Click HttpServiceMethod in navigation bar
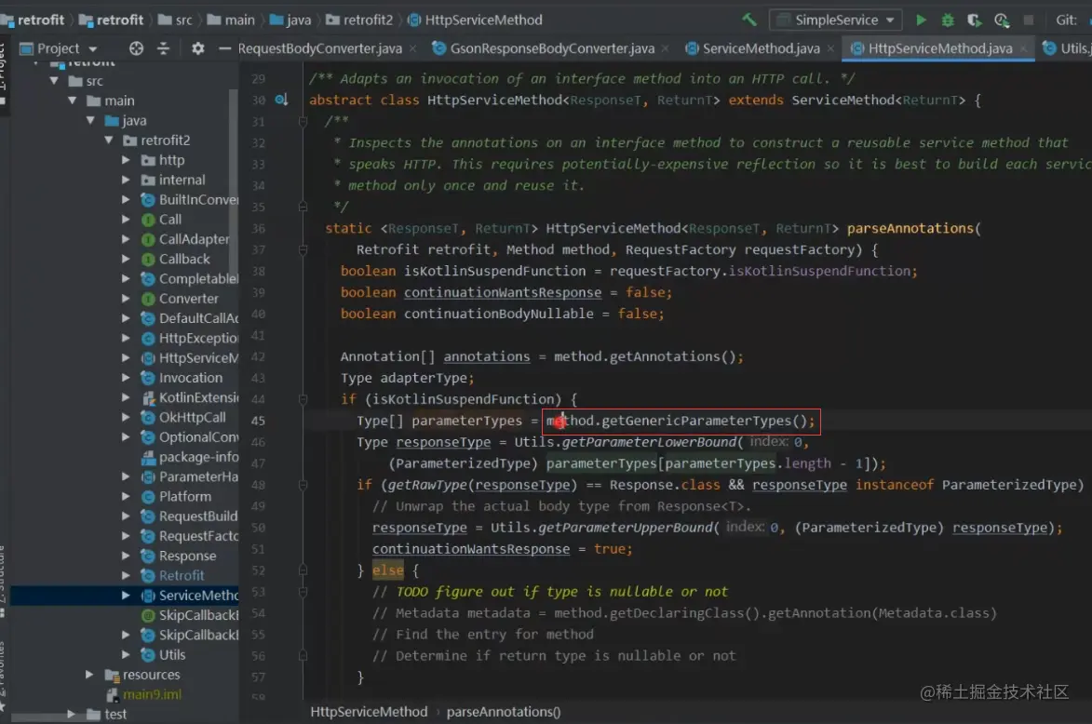The height and width of the screenshot is (724, 1092). pos(482,20)
